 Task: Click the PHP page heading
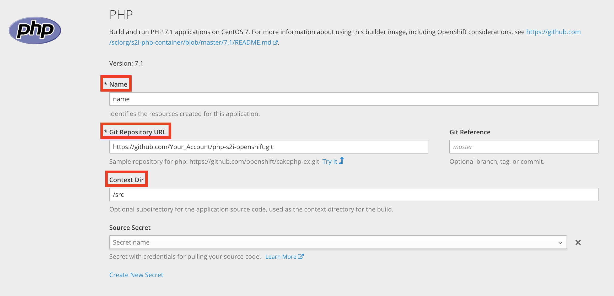click(x=121, y=15)
